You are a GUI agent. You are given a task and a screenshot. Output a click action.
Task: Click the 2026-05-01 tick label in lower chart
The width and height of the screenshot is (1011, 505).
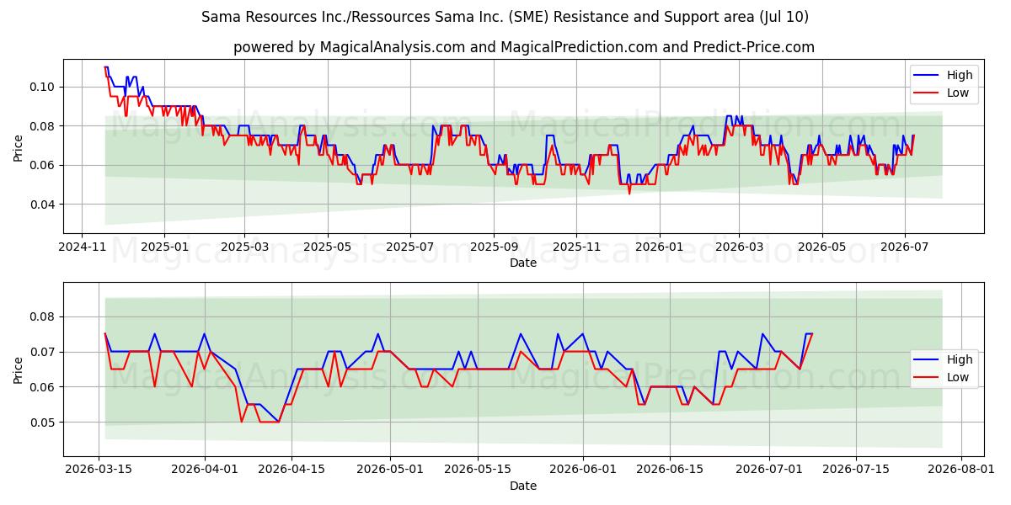pyautogui.click(x=392, y=469)
